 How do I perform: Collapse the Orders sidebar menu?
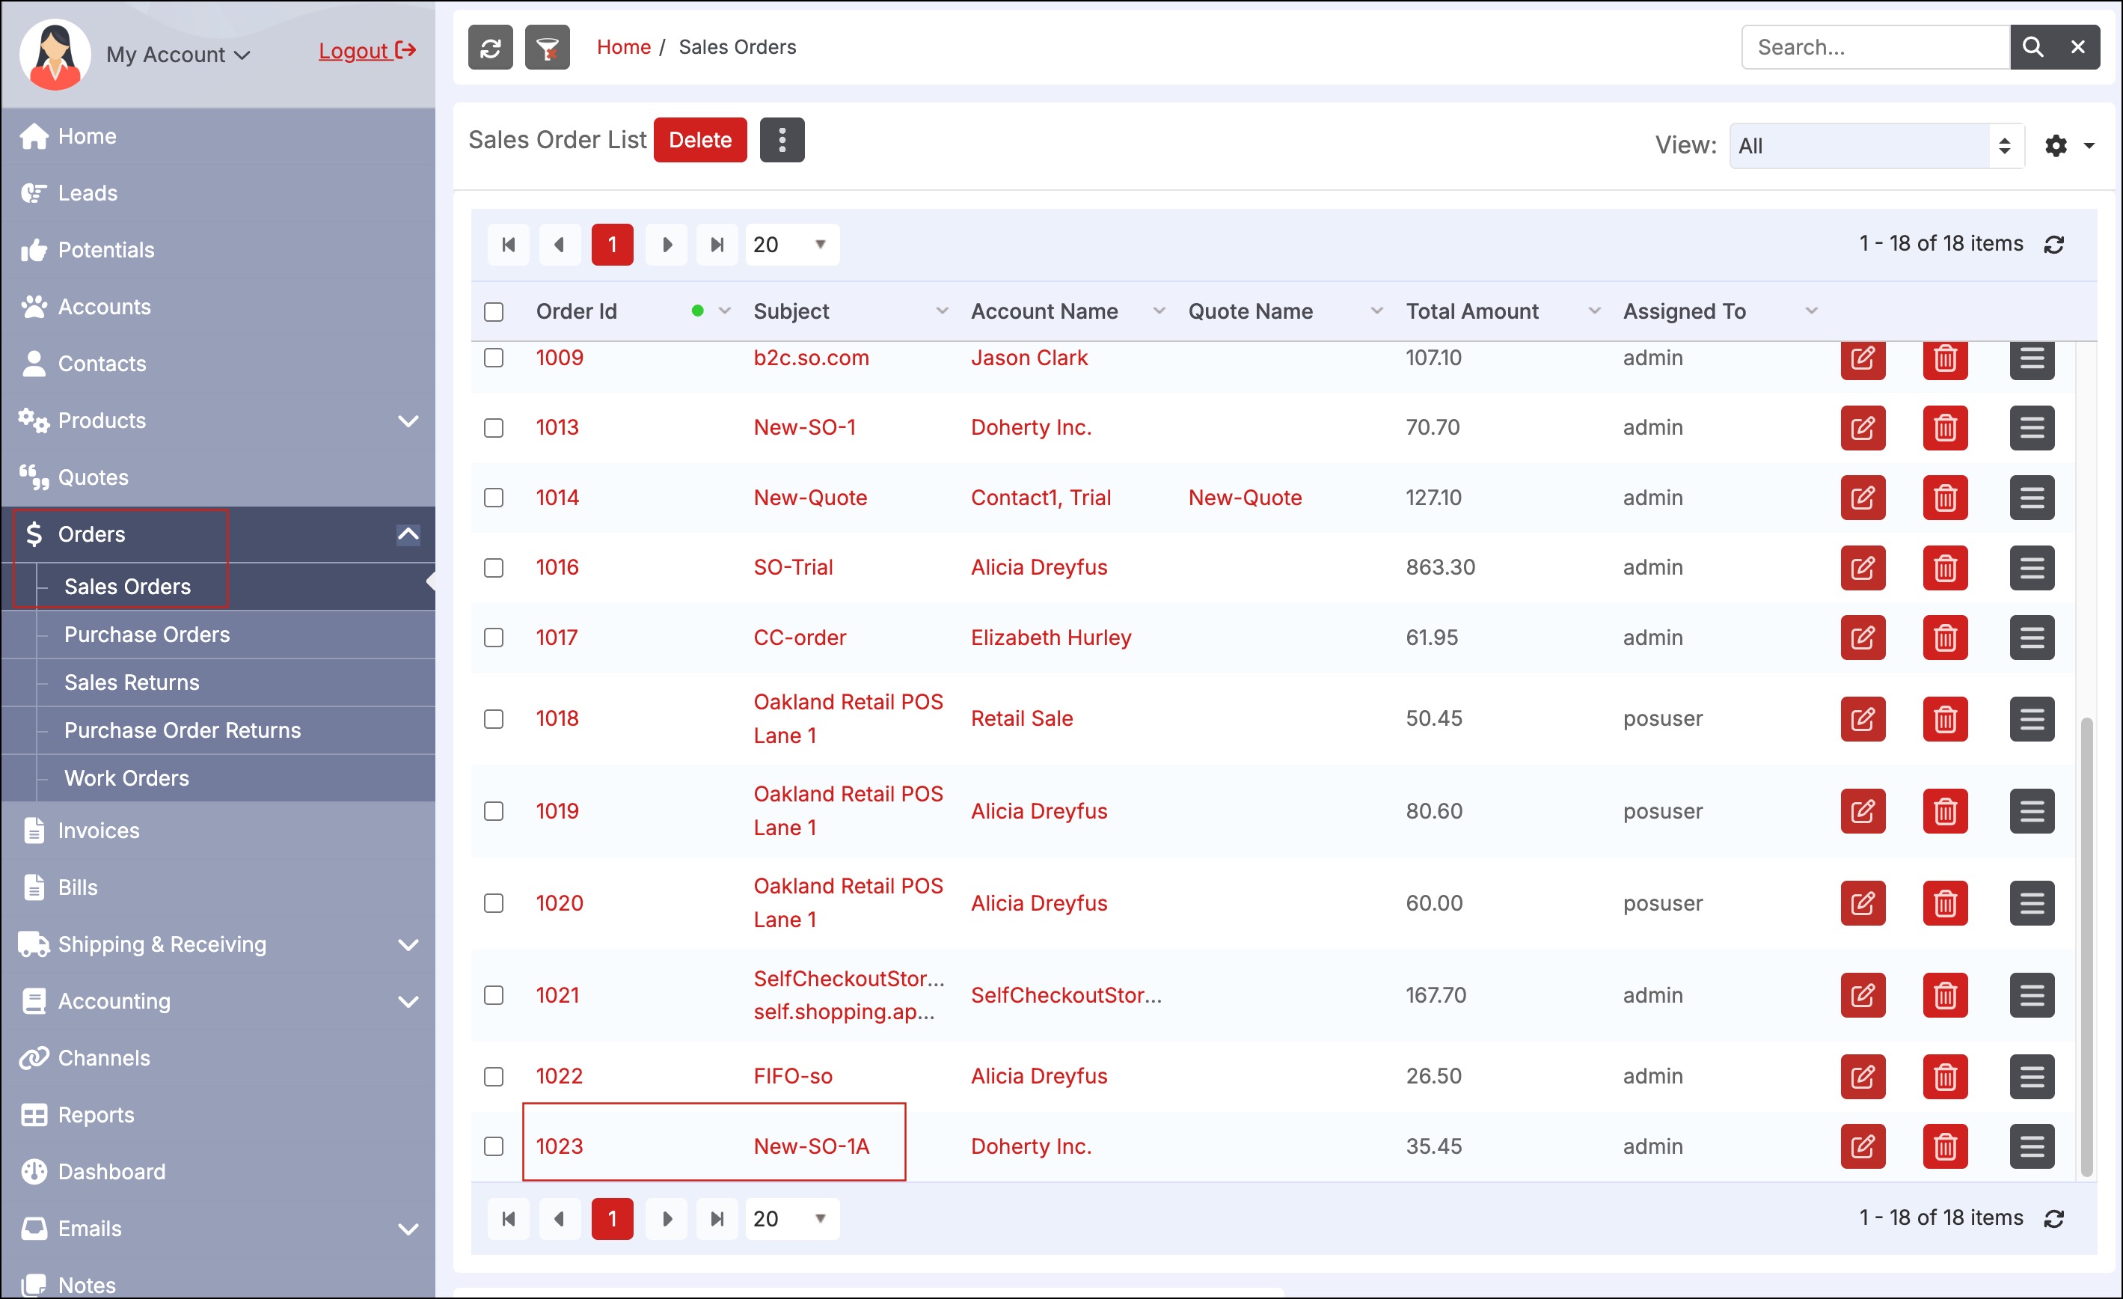408,534
